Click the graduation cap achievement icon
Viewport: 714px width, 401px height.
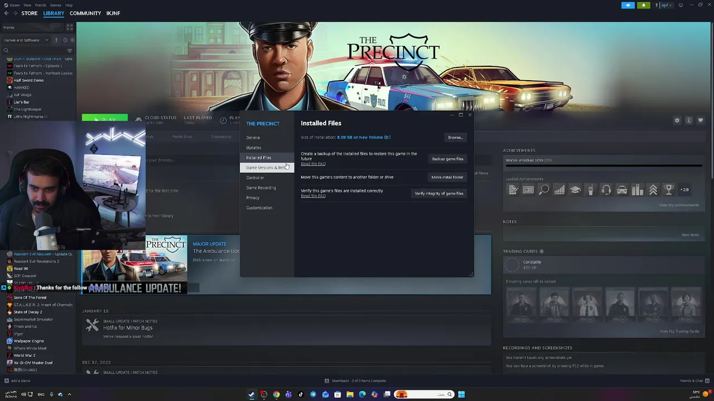click(x=575, y=190)
